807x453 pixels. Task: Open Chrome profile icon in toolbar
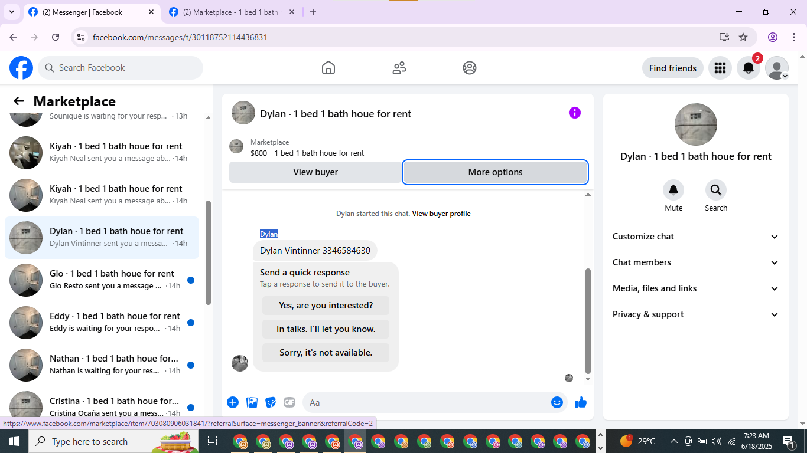coord(773,37)
